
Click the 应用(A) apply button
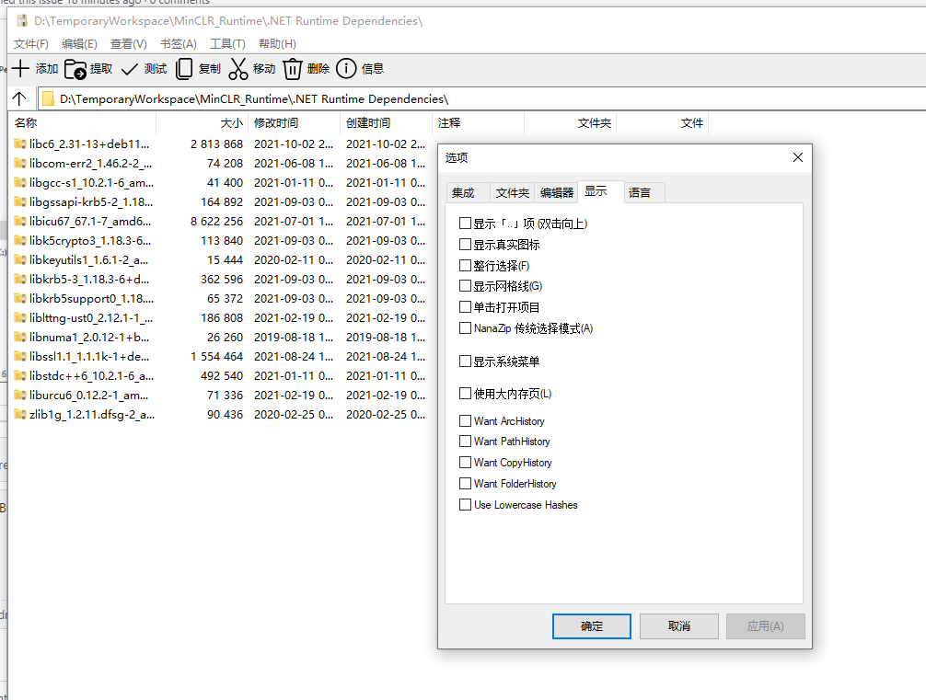[x=766, y=626]
